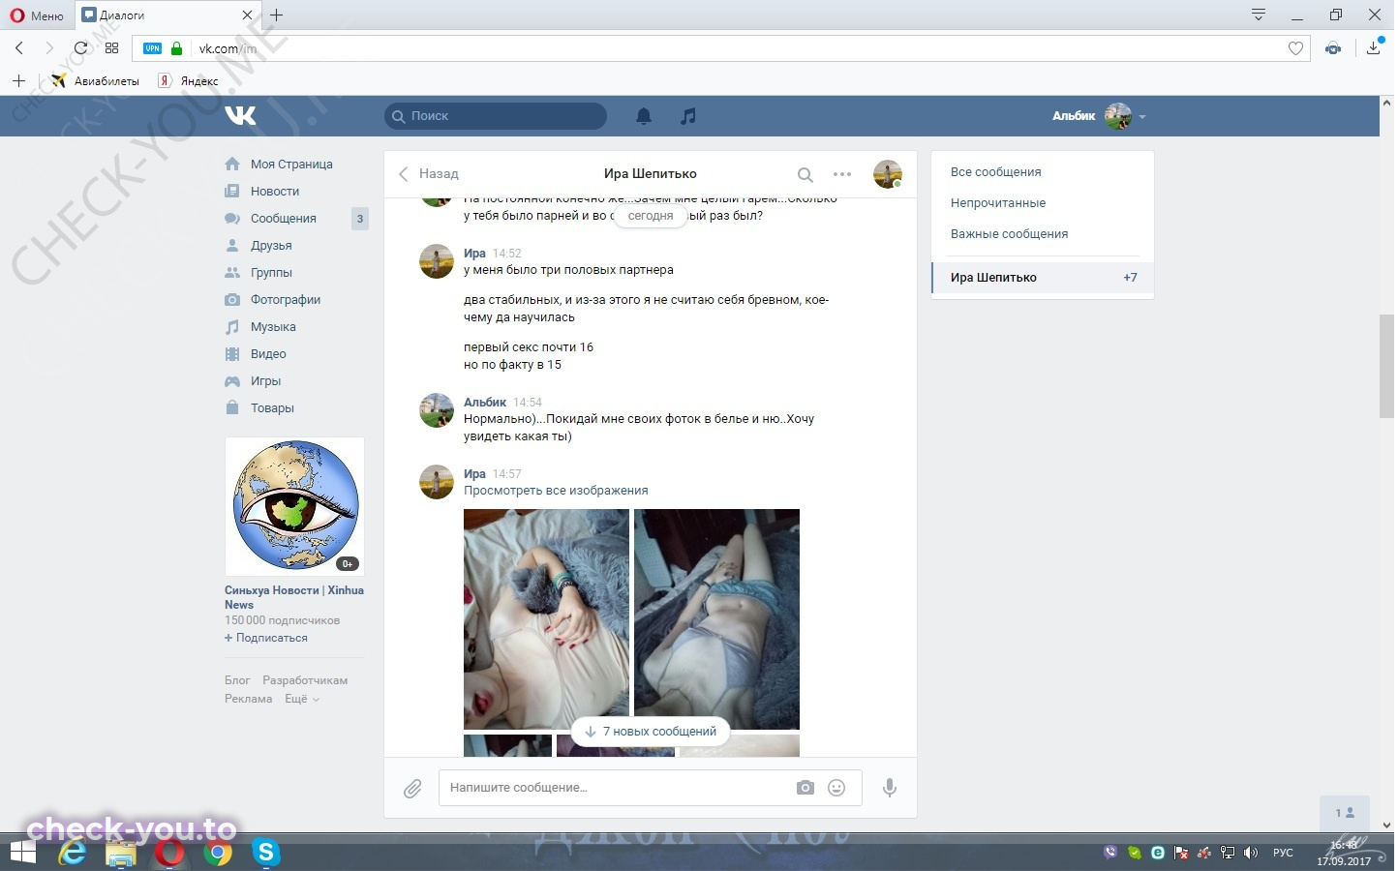Click the page vertical scrollbar
Screen dimensions: 1398x871
(1386, 366)
